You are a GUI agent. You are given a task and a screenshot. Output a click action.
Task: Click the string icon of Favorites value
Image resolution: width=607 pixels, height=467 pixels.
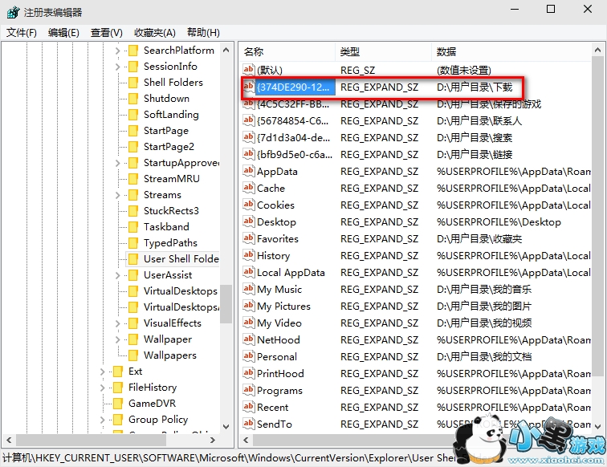pyautogui.click(x=249, y=238)
